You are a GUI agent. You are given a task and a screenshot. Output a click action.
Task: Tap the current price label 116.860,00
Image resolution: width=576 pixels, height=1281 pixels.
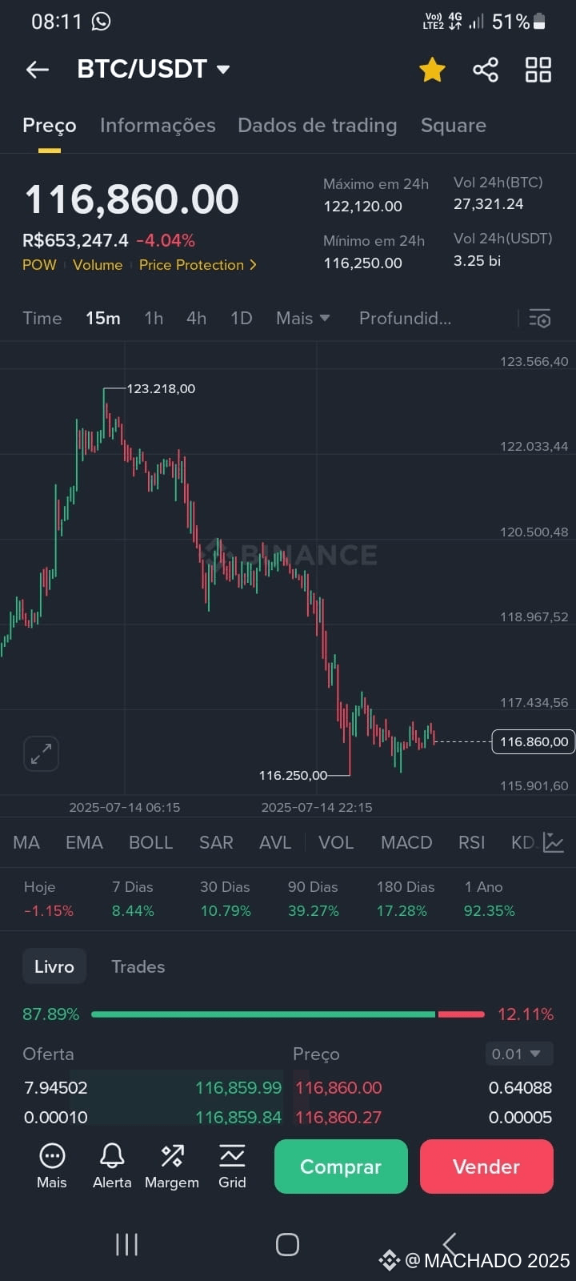coord(534,742)
